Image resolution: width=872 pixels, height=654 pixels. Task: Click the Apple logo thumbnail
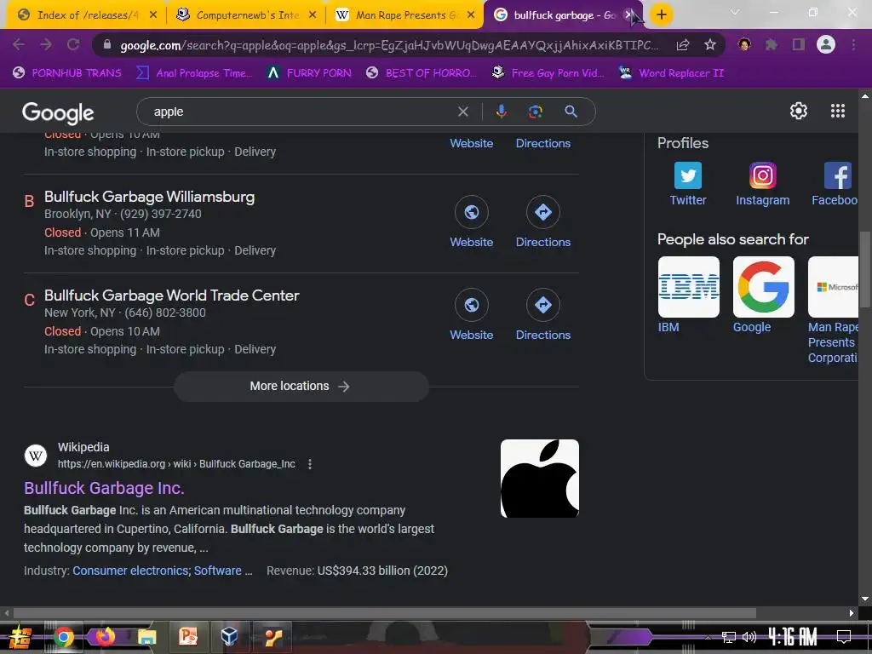click(x=539, y=479)
